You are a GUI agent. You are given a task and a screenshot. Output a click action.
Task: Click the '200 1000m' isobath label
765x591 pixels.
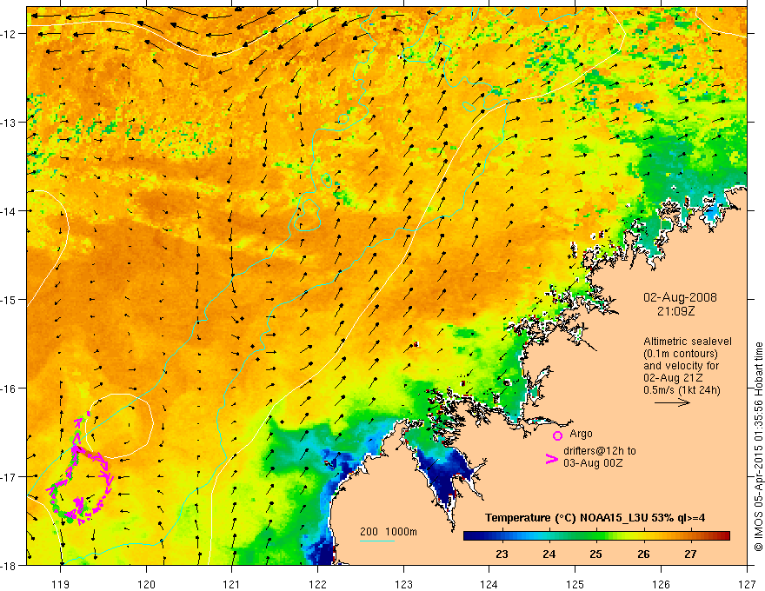pyautogui.click(x=389, y=532)
